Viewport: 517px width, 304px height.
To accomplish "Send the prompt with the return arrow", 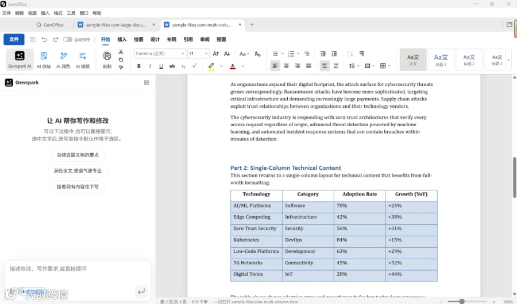I will (x=141, y=291).
